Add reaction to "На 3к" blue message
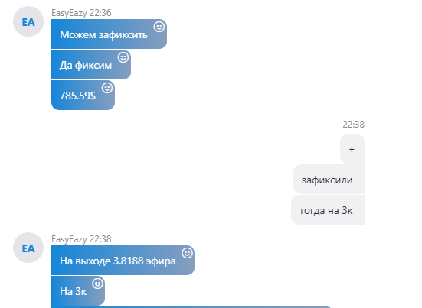This screenshot has height=308, width=422. [x=97, y=284]
